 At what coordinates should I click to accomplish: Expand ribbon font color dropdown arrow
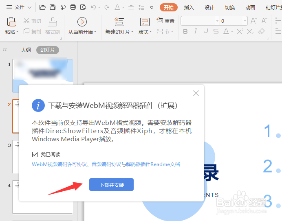point(232,32)
